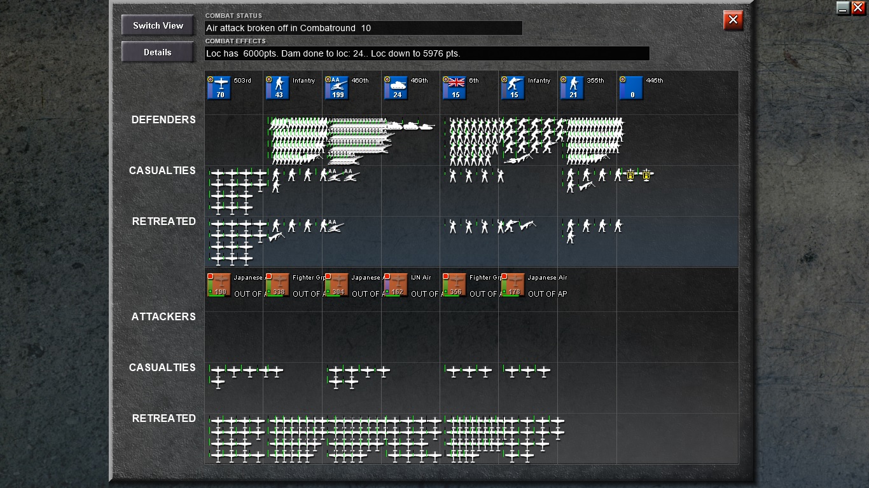Click the CASUALTIES label below DEFENDERS
The height and width of the screenshot is (488, 869).
pyautogui.click(x=162, y=170)
